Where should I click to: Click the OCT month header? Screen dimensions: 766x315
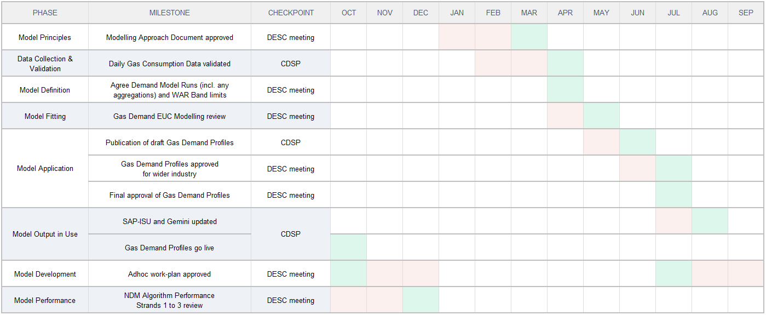coord(349,13)
